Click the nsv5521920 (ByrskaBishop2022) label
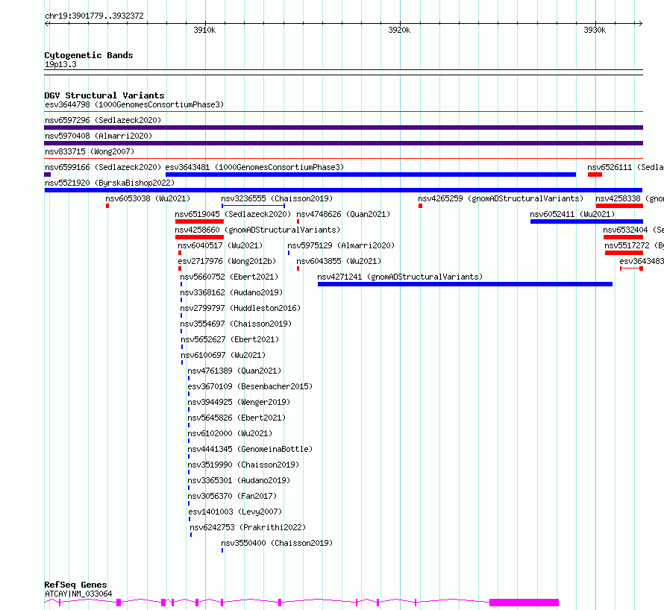664x610 pixels. point(110,183)
